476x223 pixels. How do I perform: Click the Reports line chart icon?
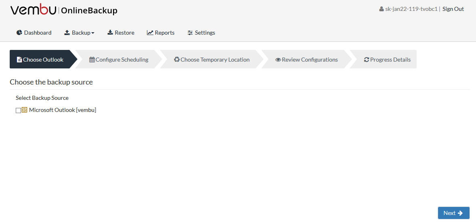point(150,32)
